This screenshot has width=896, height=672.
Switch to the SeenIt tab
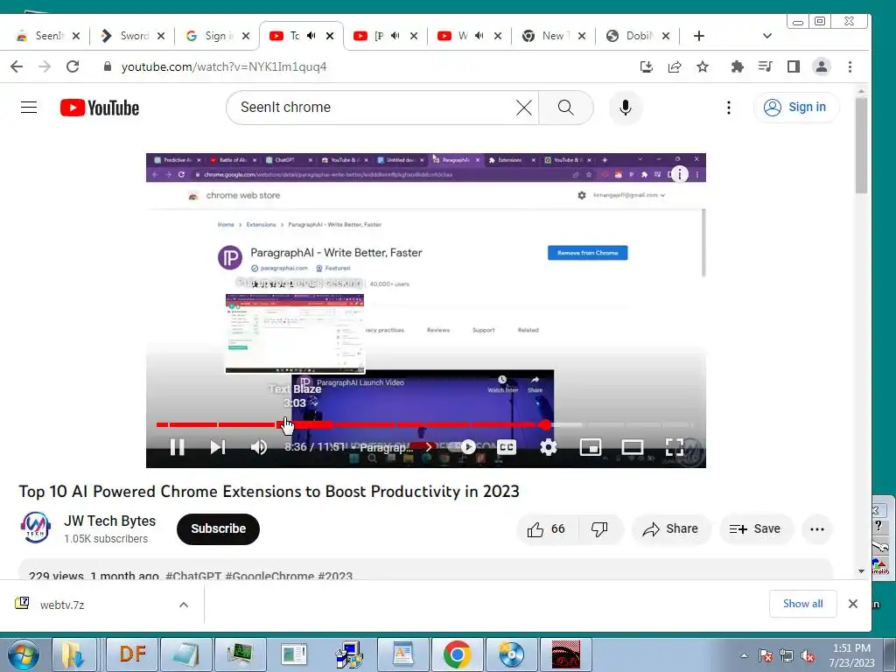[x=49, y=36]
